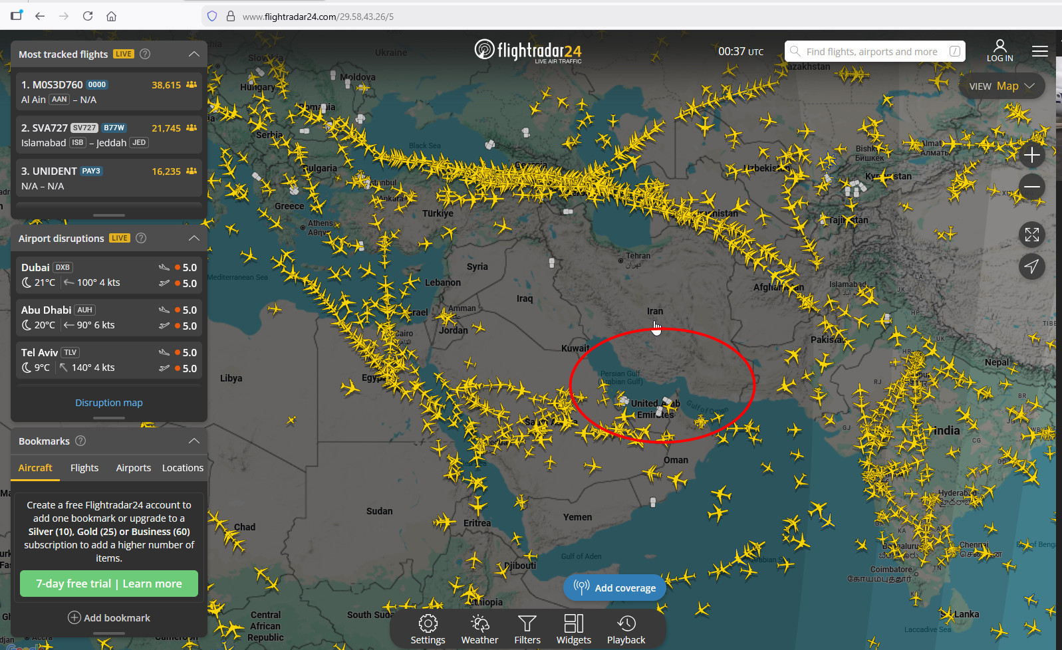This screenshot has width=1062, height=650.
Task: Open the Settings icon in bottom toolbar
Action: tap(428, 629)
